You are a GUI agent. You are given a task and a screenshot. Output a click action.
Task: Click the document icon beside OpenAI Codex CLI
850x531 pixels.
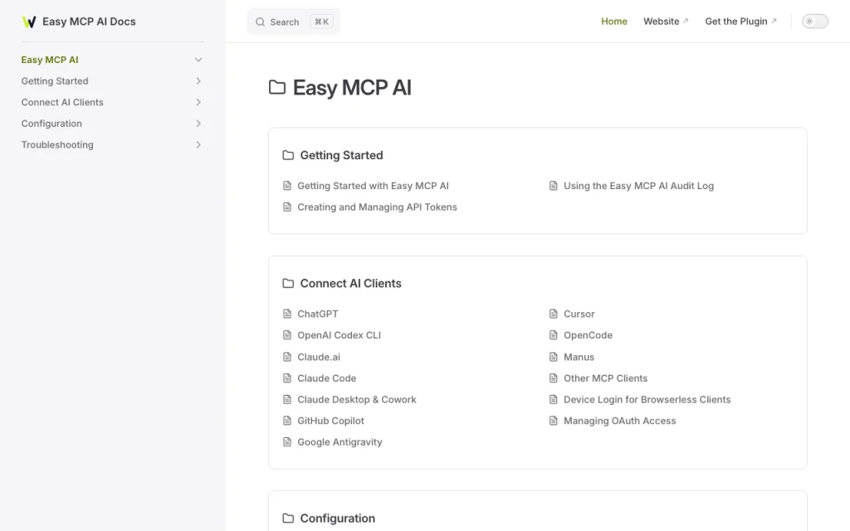point(287,335)
